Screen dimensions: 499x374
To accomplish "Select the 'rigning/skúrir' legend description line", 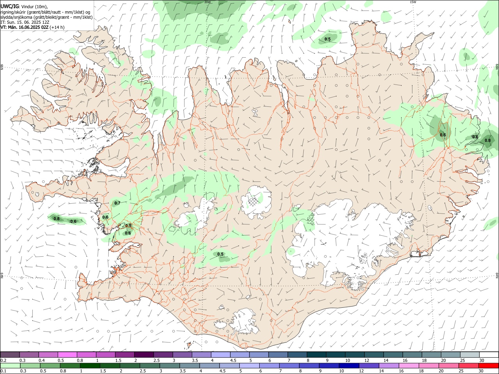I will (x=46, y=12).
